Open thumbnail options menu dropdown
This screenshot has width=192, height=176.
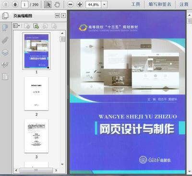(16, 26)
